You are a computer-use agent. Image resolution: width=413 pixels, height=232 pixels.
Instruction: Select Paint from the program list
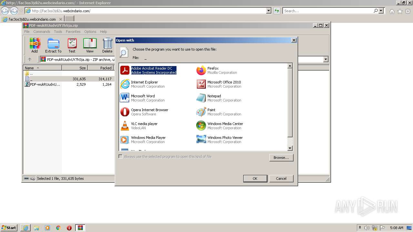tap(219, 112)
